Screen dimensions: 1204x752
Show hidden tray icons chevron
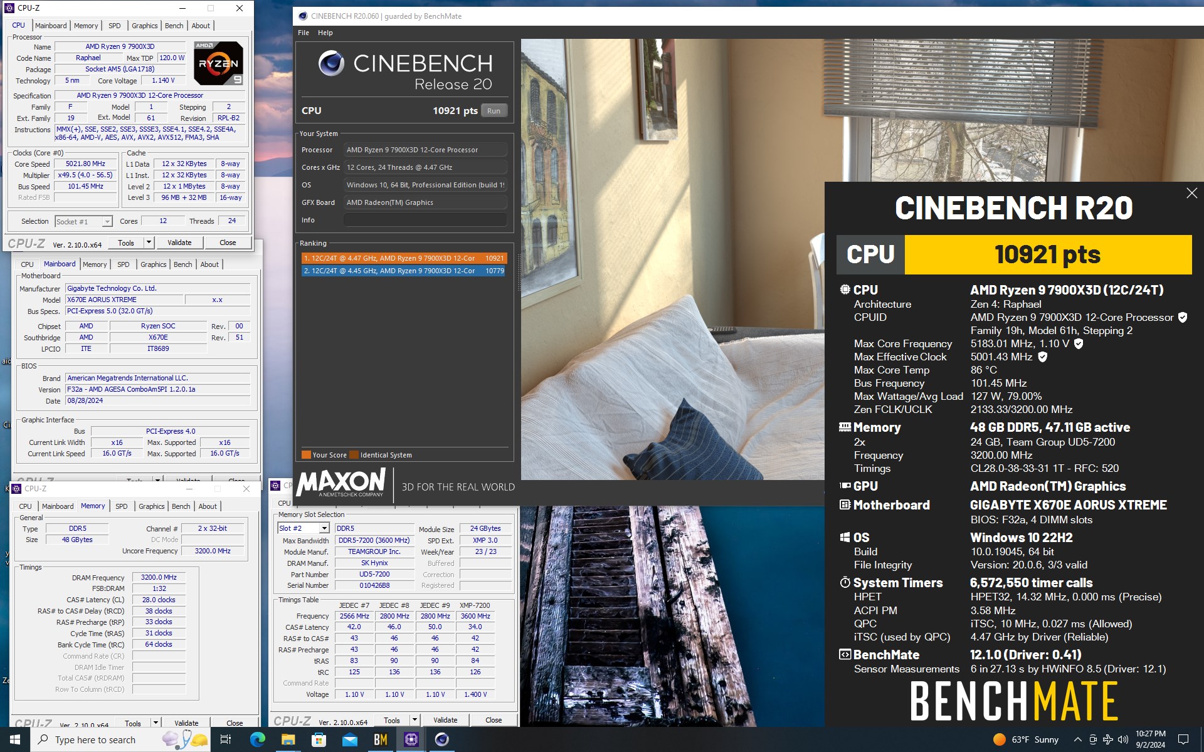(x=1077, y=739)
